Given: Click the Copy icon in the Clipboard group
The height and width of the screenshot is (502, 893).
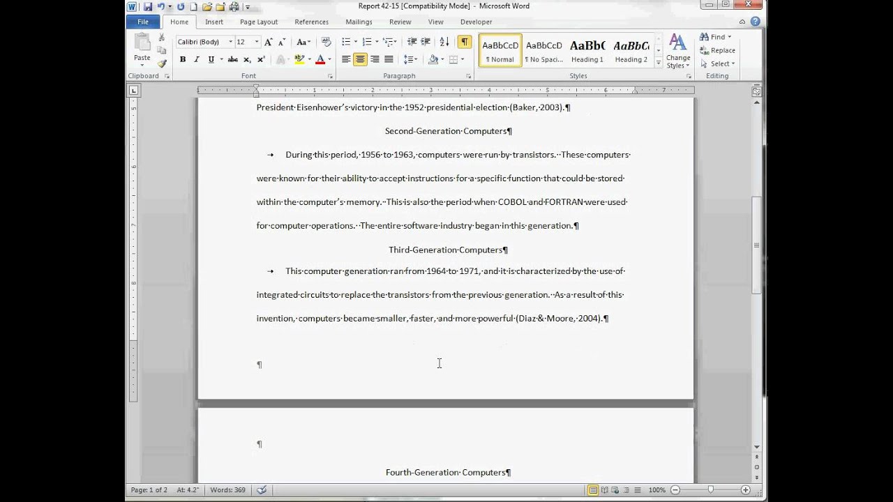Looking at the screenshot, I should [162, 50].
